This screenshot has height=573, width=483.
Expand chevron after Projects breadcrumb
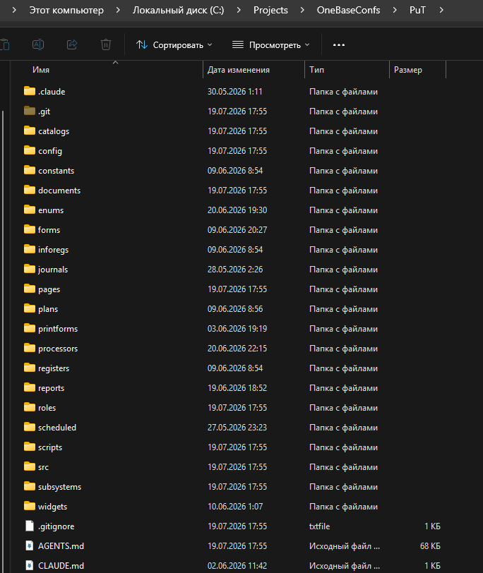[302, 10]
